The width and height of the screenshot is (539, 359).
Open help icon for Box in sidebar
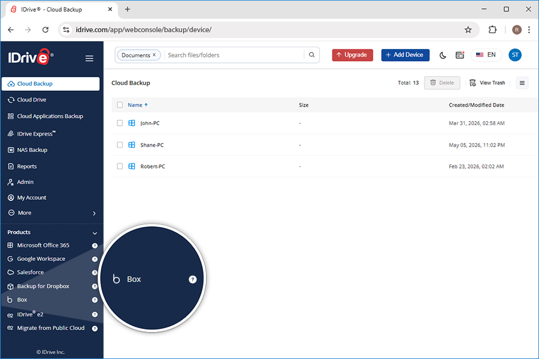(95, 300)
